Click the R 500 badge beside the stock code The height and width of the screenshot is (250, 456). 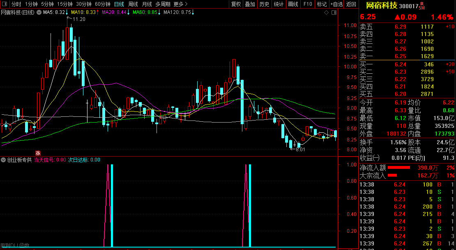[x=422, y=5]
